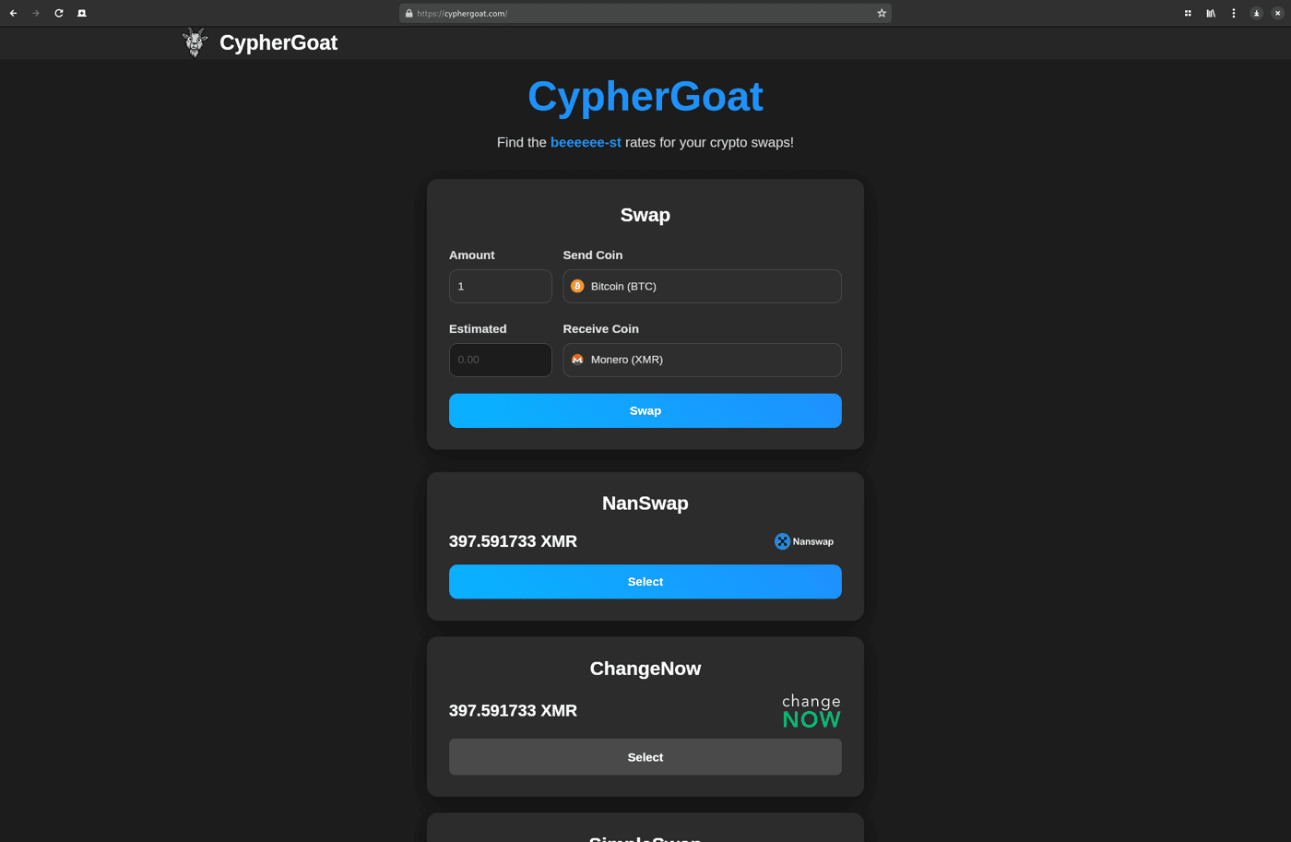Open the browser library icon

click(1211, 13)
